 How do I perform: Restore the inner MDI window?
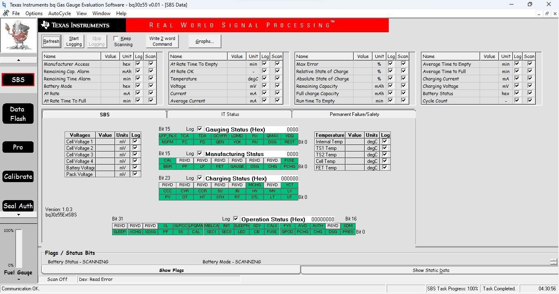tap(547, 13)
